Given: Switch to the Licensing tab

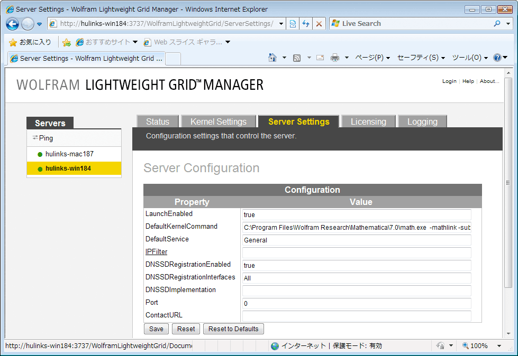Looking at the screenshot, I should click(368, 121).
